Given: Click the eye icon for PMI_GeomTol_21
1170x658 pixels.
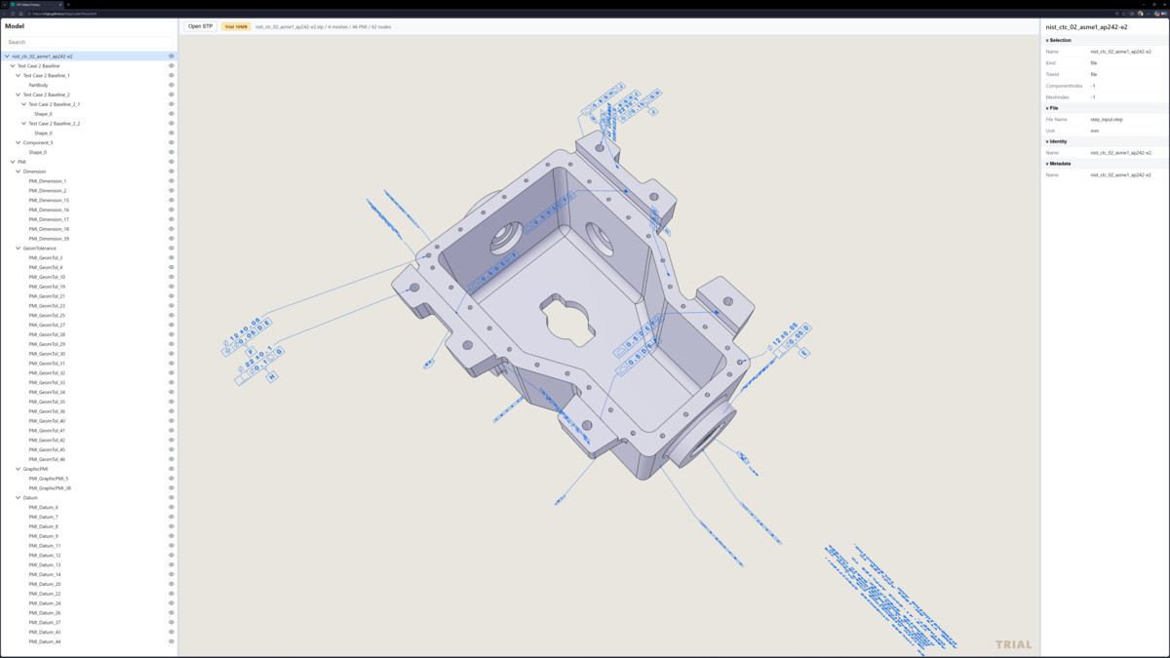Looking at the screenshot, I should [172, 296].
